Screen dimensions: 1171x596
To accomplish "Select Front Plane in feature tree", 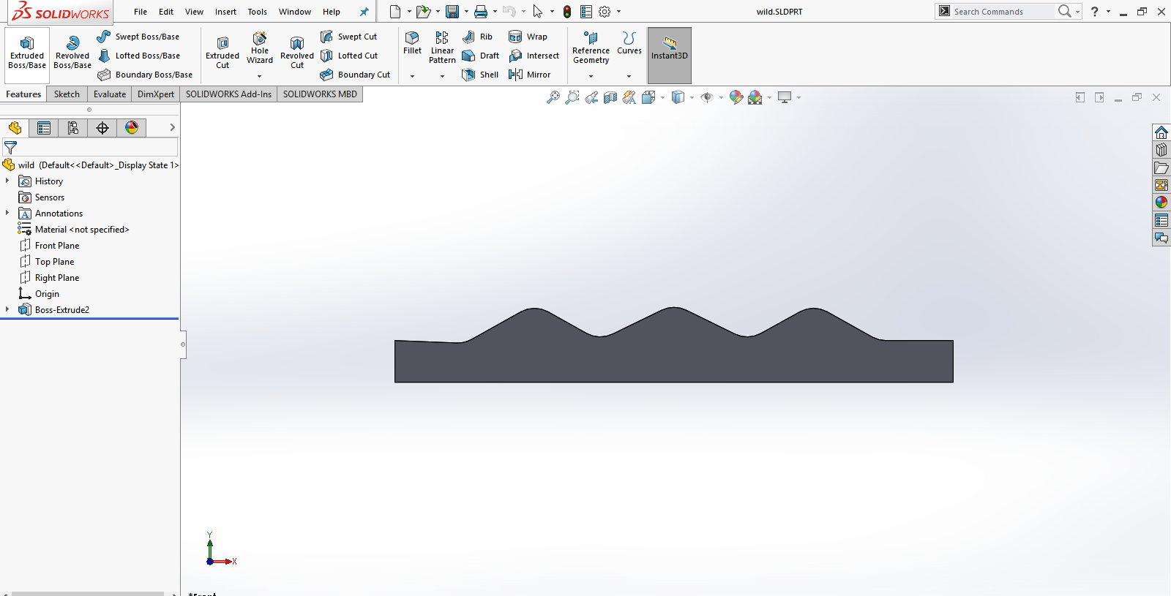I will 56,246.
